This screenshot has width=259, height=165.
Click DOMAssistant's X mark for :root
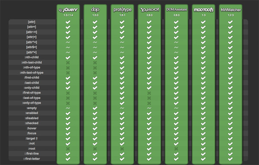[176, 149]
